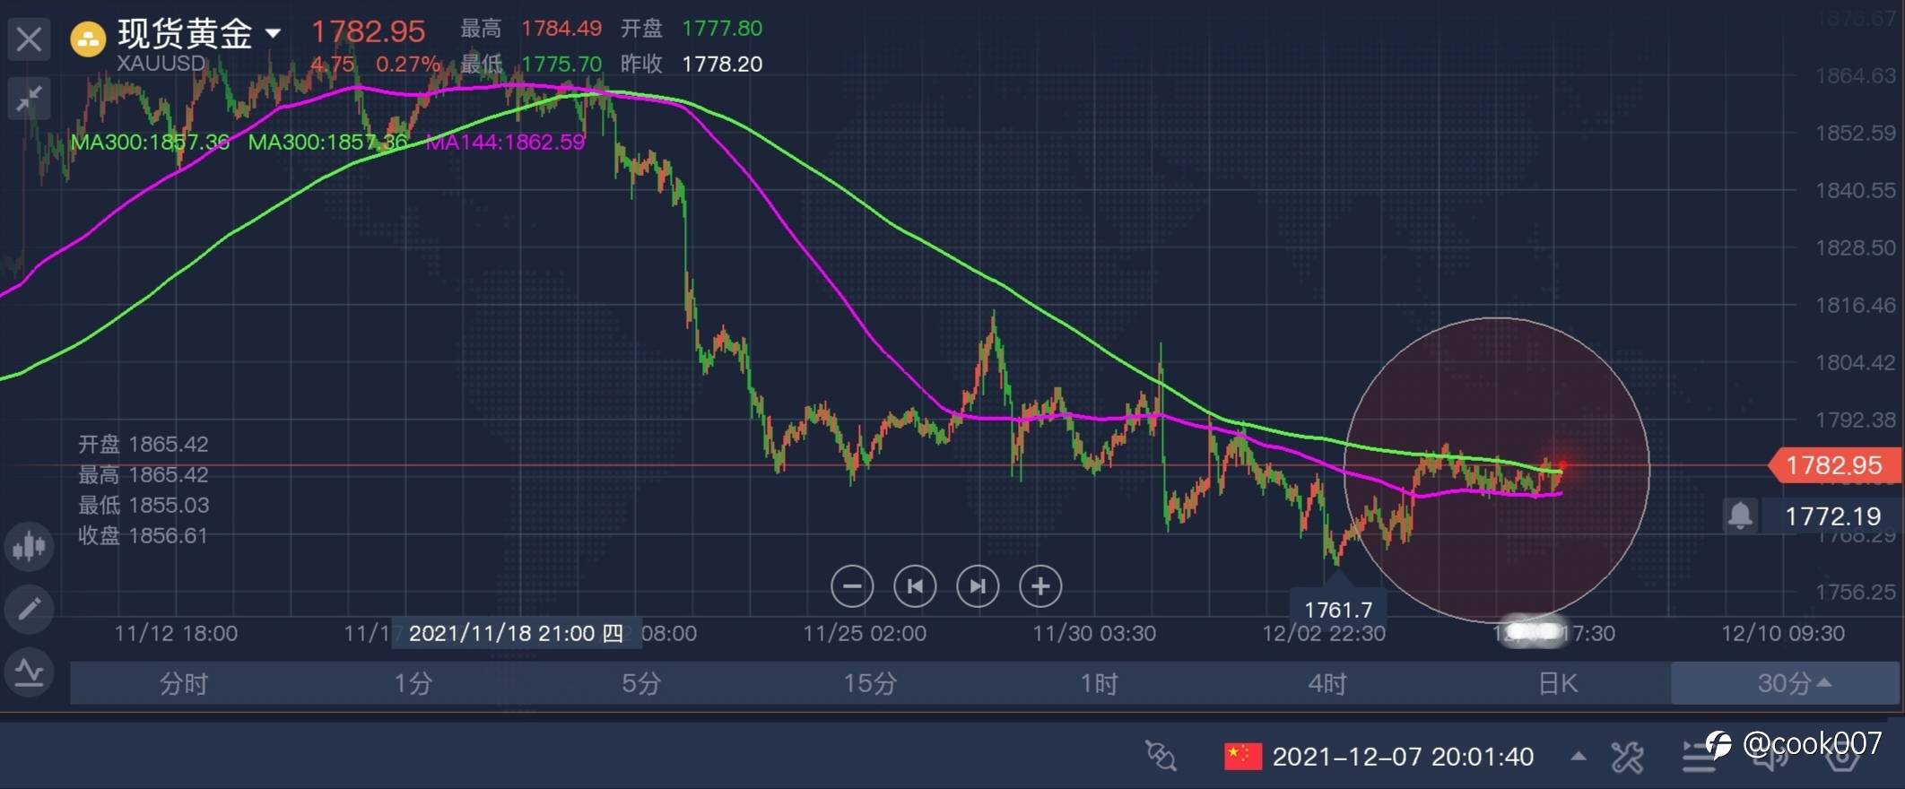This screenshot has width=1905, height=789.
Task: Expand the up-arrow beside the timestamp
Action: tap(1578, 757)
